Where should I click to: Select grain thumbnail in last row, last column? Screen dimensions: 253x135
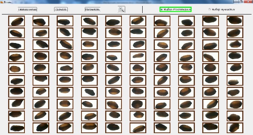point(235,128)
